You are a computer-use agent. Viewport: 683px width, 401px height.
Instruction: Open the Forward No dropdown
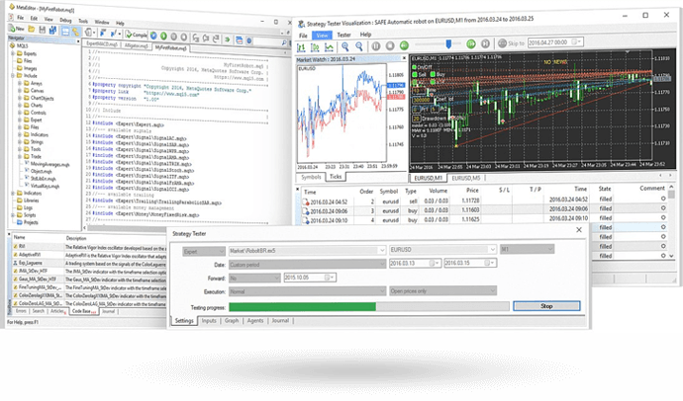click(x=254, y=278)
